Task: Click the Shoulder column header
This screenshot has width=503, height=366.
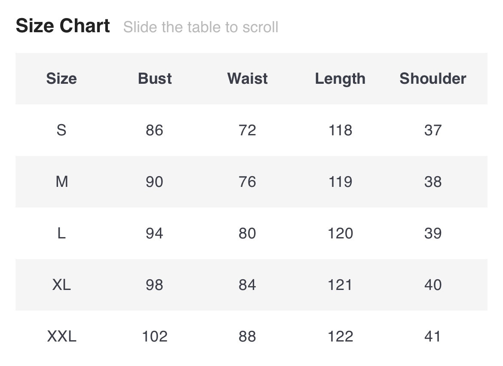Action: (432, 79)
